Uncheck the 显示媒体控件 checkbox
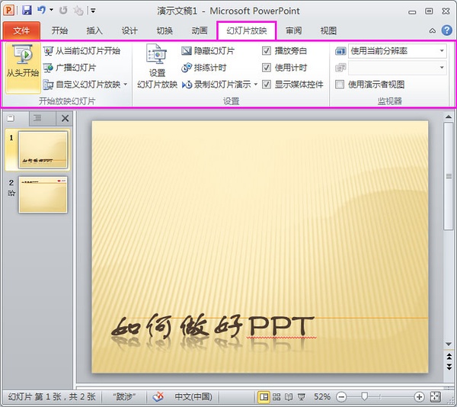The width and height of the screenshot is (457, 407). pos(266,85)
